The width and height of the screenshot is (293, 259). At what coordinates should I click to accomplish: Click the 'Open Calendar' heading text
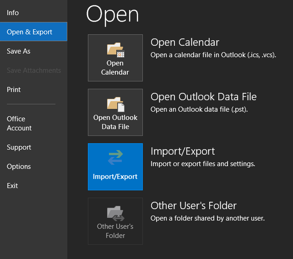pyautogui.click(x=185, y=43)
